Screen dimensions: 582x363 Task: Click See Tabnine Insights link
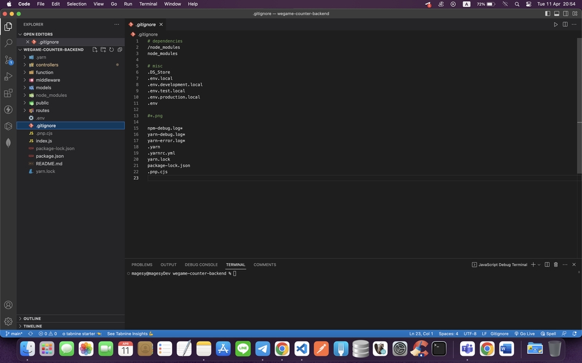click(130, 334)
